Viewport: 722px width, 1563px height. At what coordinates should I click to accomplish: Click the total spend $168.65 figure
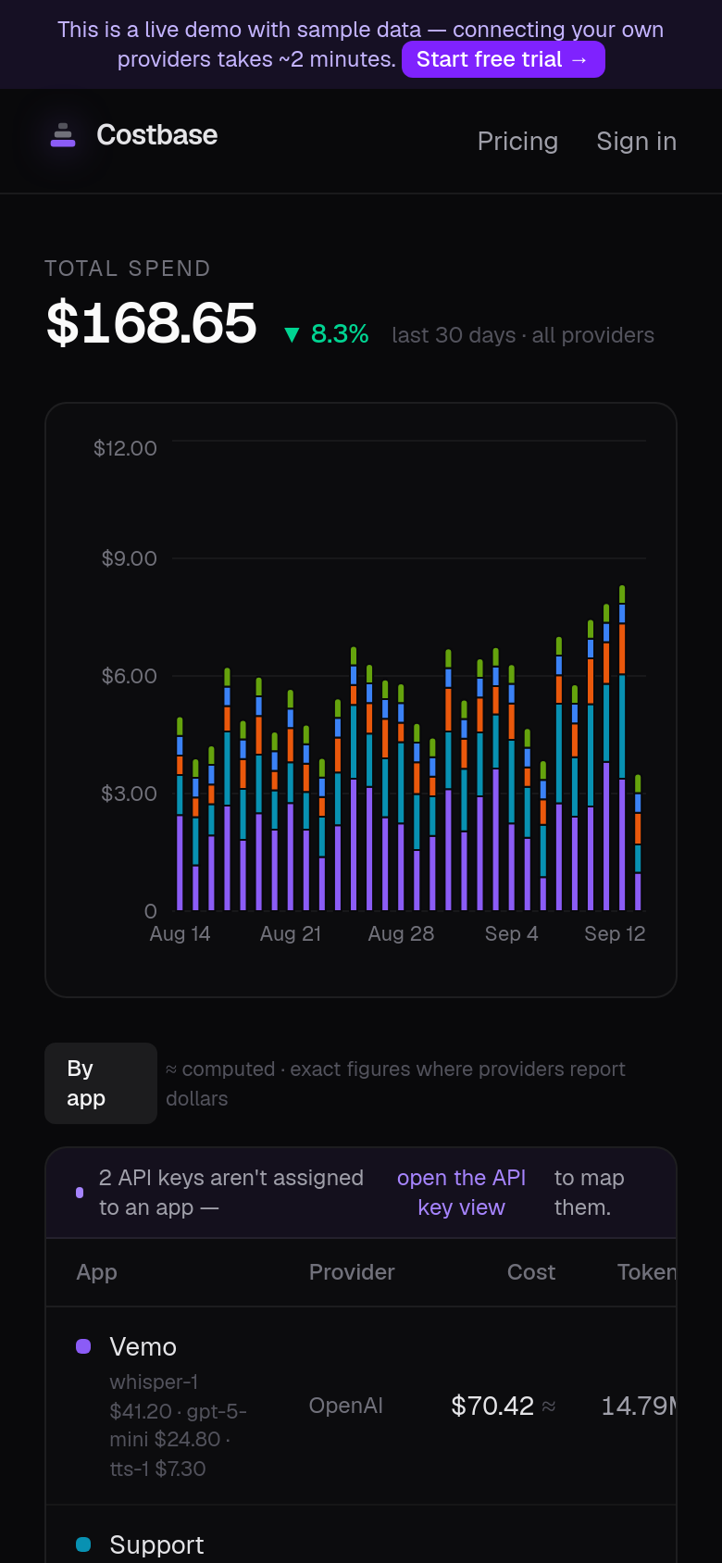coord(151,323)
